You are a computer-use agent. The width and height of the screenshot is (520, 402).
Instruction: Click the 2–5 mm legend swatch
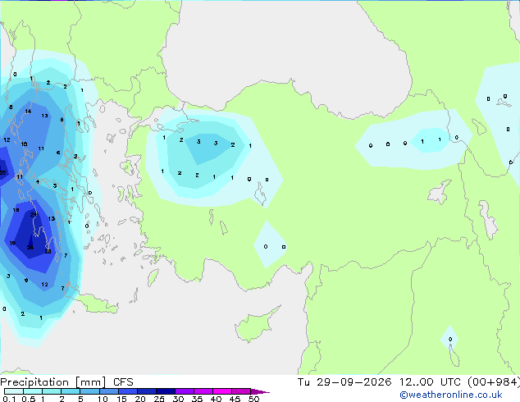coord(71,391)
